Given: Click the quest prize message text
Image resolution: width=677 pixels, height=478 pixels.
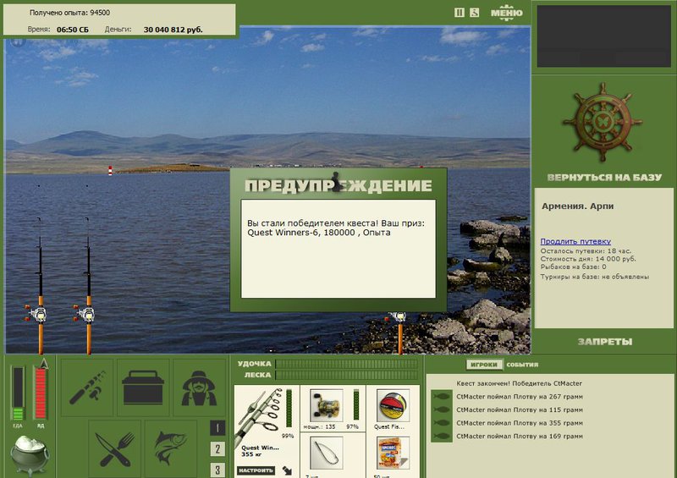Looking at the screenshot, I should pyautogui.click(x=336, y=228).
